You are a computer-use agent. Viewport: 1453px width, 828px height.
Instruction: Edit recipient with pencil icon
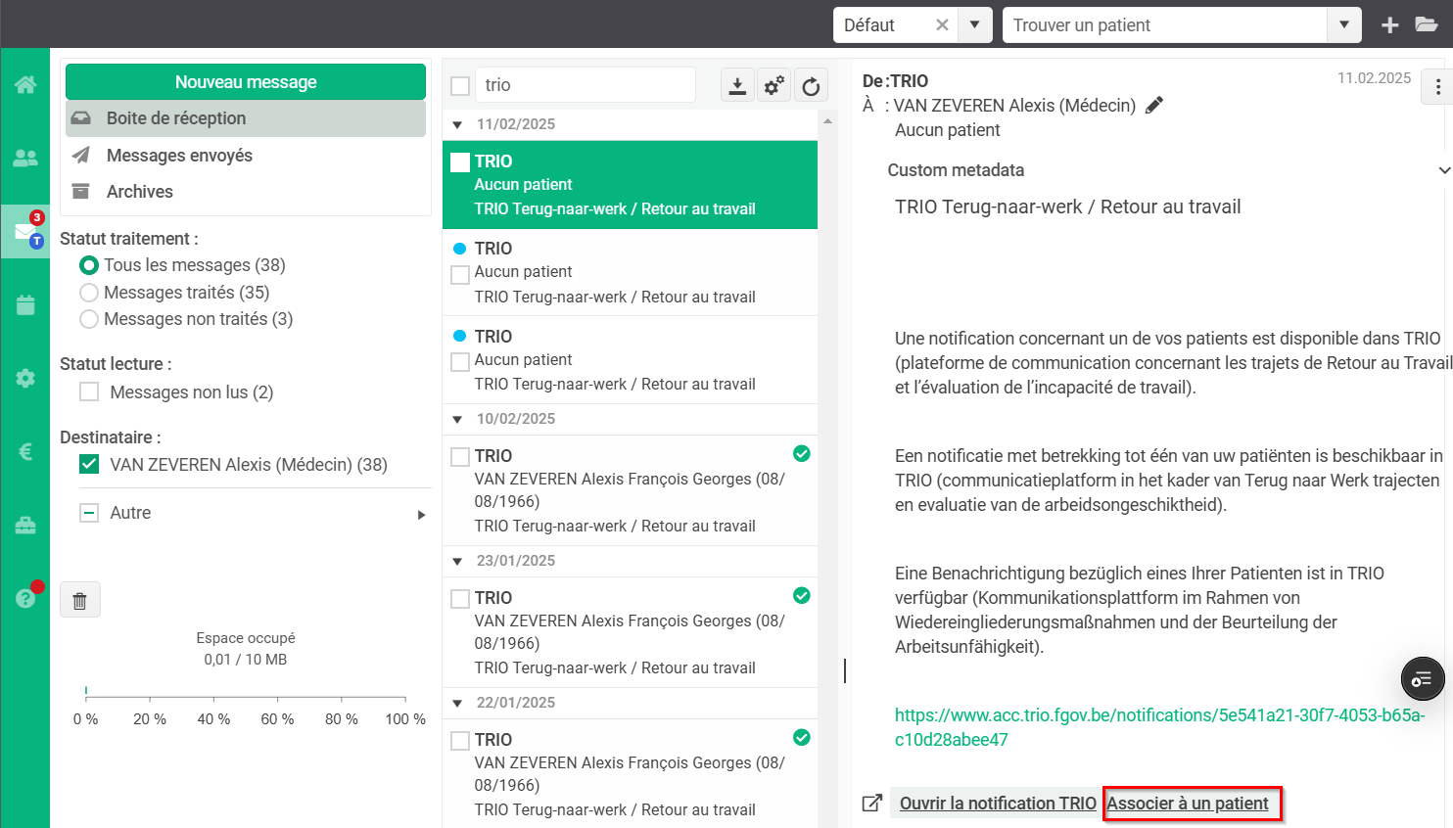(x=1154, y=106)
